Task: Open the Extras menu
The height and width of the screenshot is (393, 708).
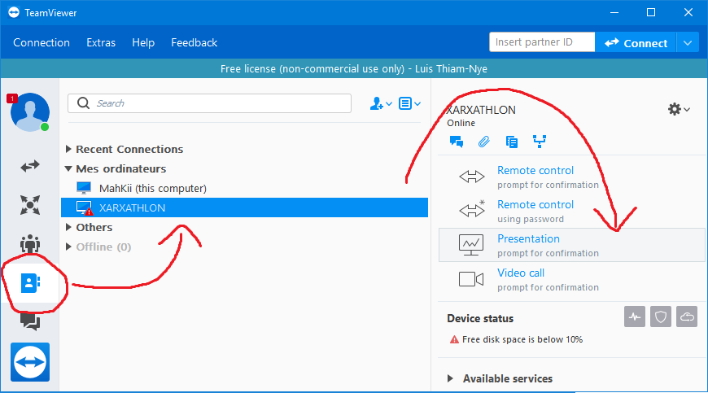Action: 101,42
